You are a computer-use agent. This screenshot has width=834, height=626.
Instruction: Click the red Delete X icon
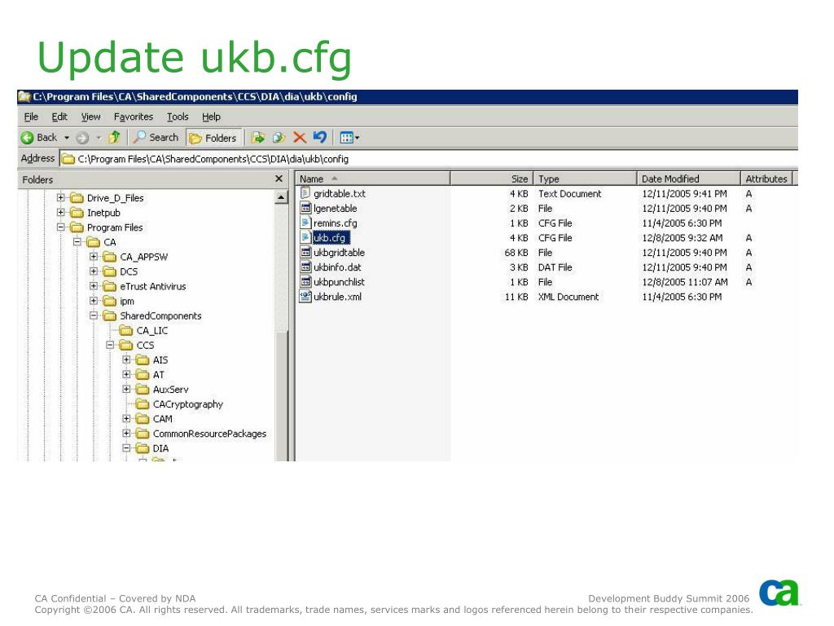point(300,138)
